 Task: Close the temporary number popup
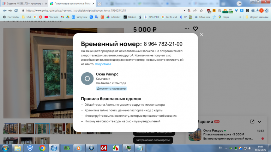pyautogui.click(x=201, y=35)
